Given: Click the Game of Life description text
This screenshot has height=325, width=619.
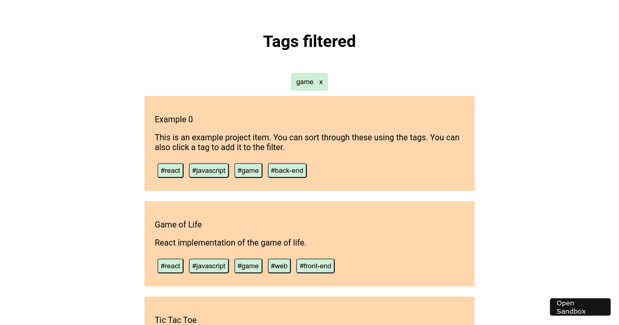Looking at the screenshot, I should [231, 242].
